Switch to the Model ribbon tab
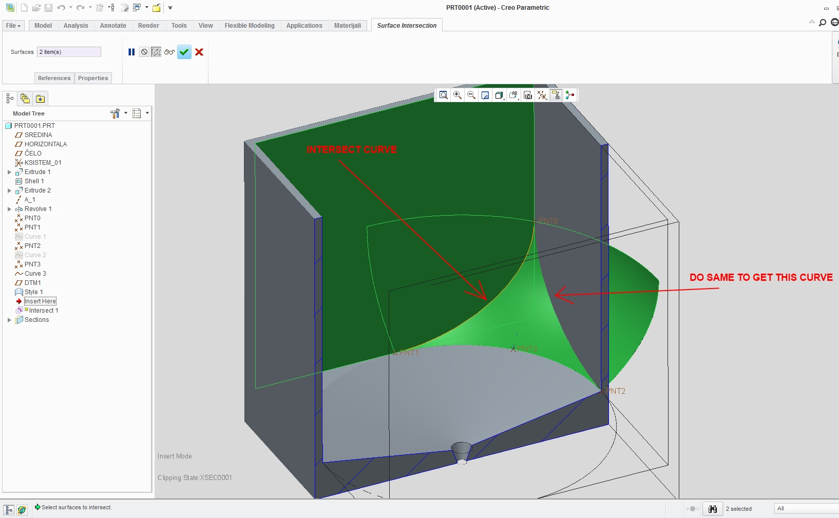 pos(43,26)
